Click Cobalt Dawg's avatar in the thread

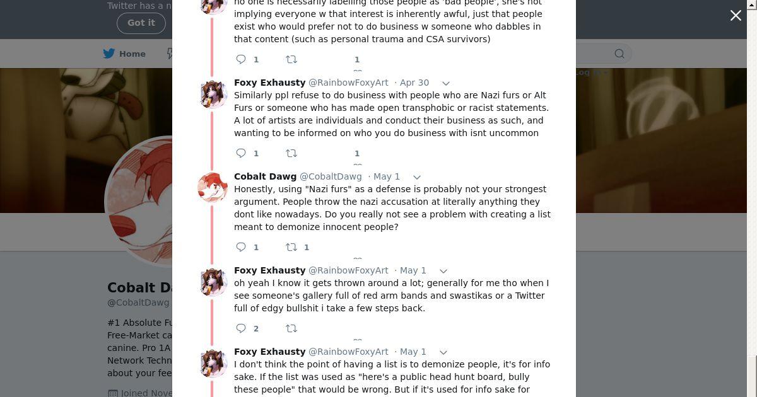[x=213, y=188]
